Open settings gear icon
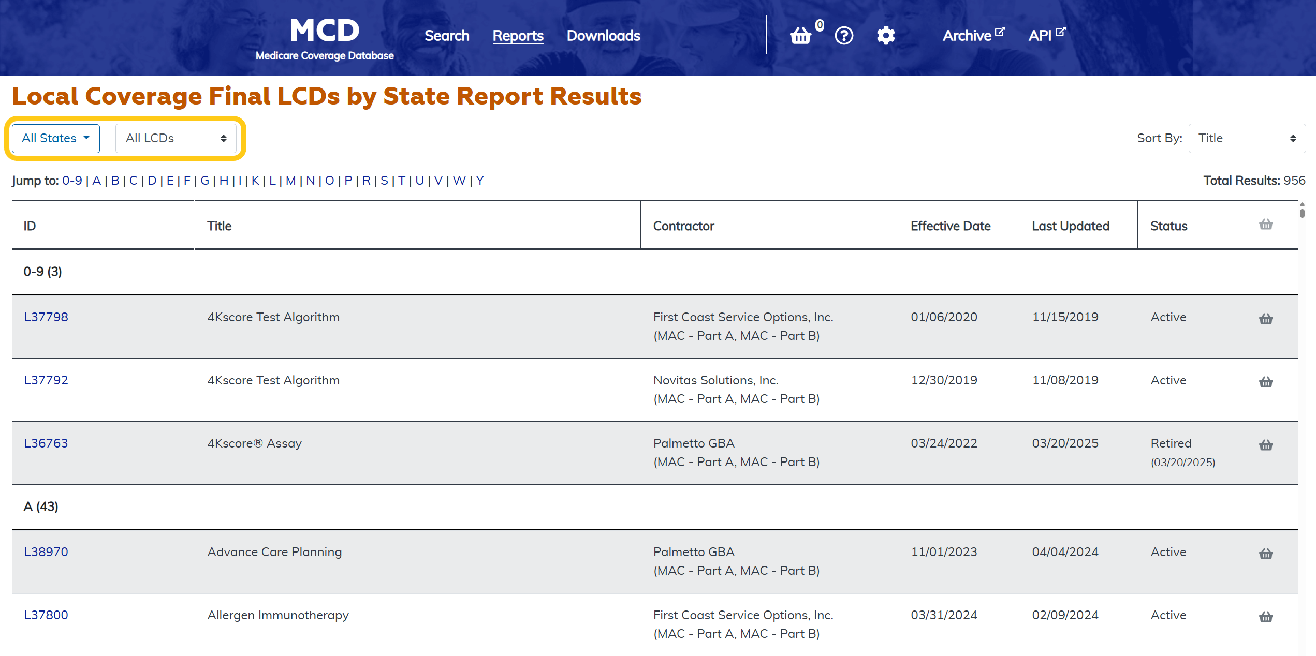The image size is (1316, 656). coord(886,36)
